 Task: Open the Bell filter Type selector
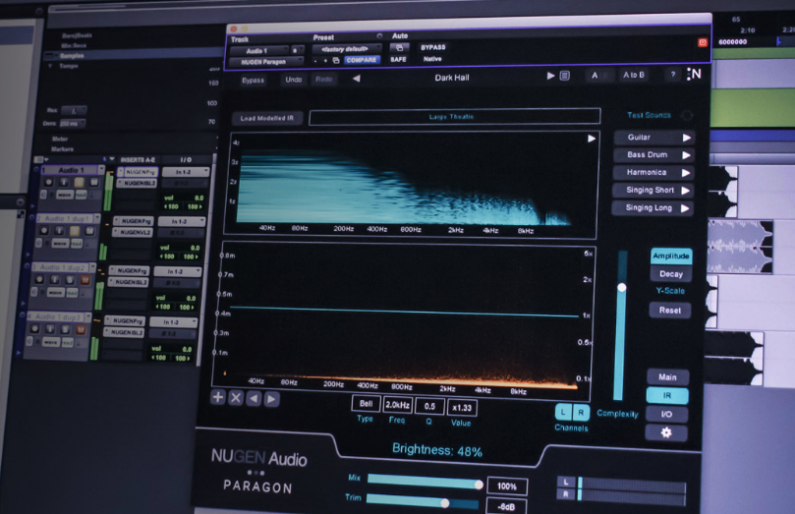pyautogui.click(x=367, y=404)
